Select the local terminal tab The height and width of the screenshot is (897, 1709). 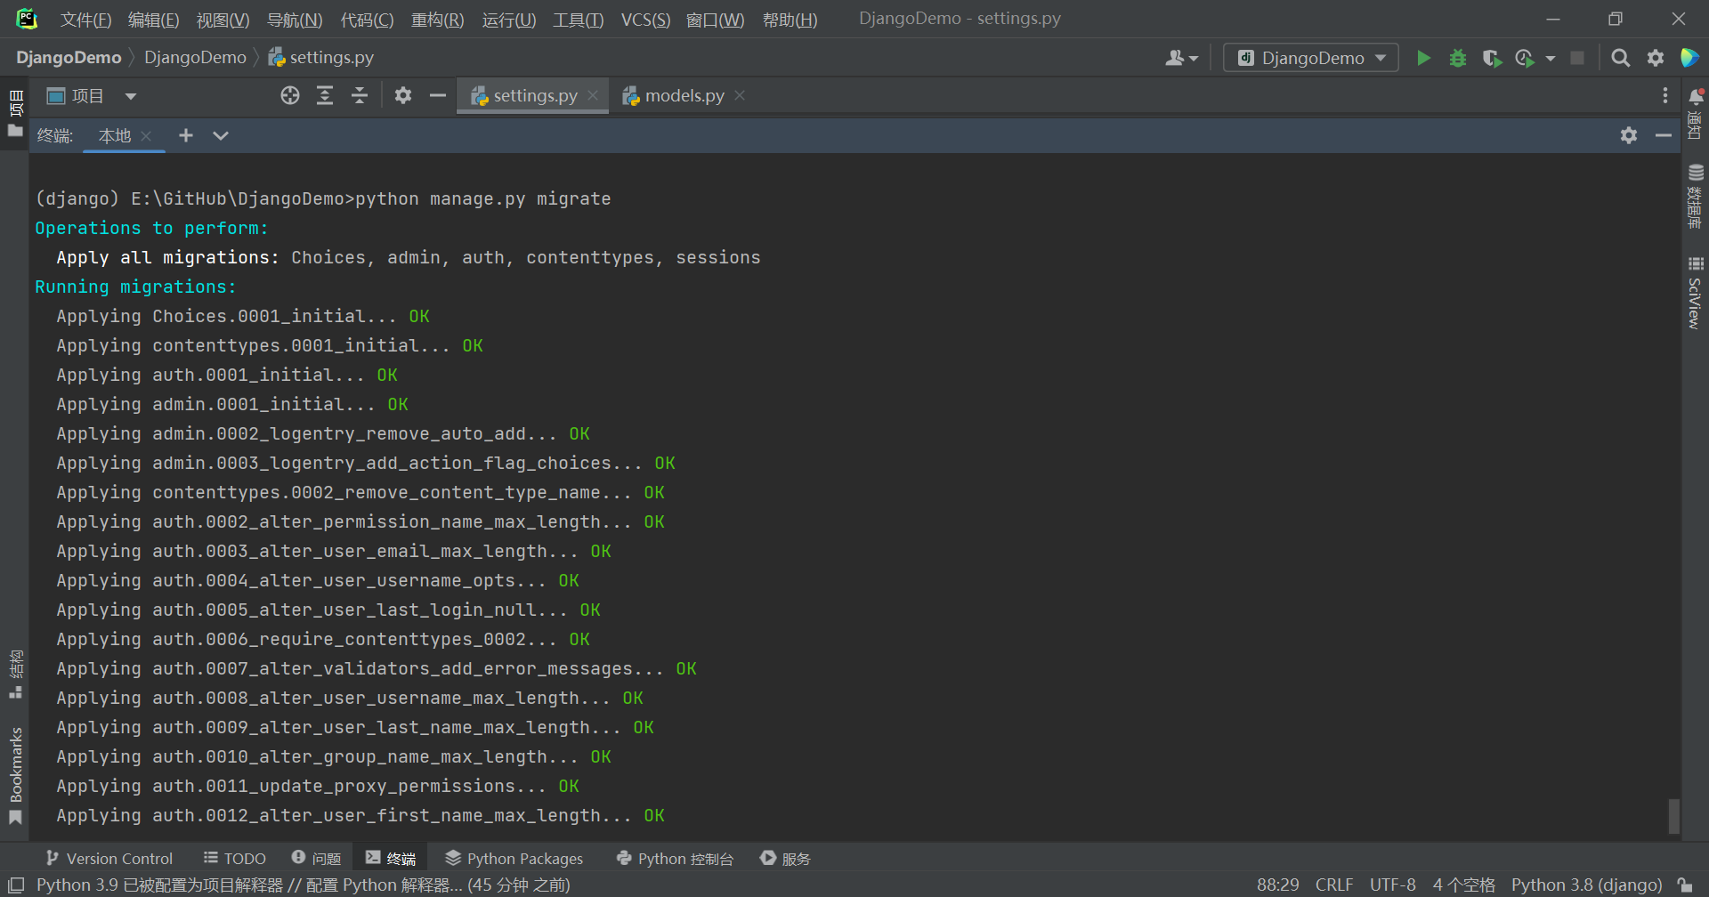(x=114, y=135)
